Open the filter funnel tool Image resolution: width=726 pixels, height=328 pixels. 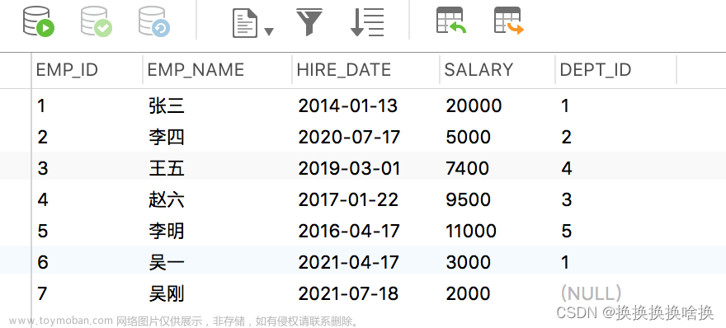309,23
